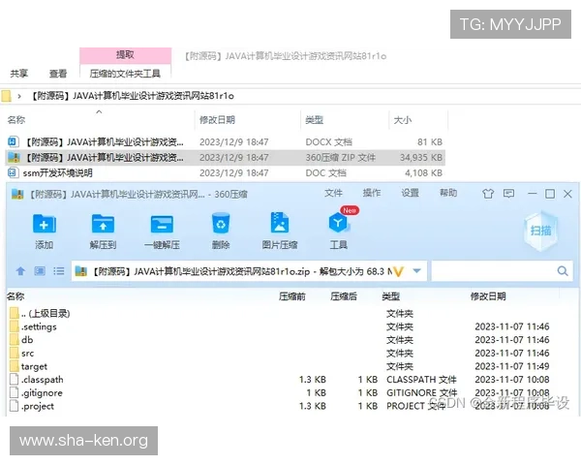Click the Explorer address bar folder name
The width and height of the screenshot is (581, 465).
(131, 96)
